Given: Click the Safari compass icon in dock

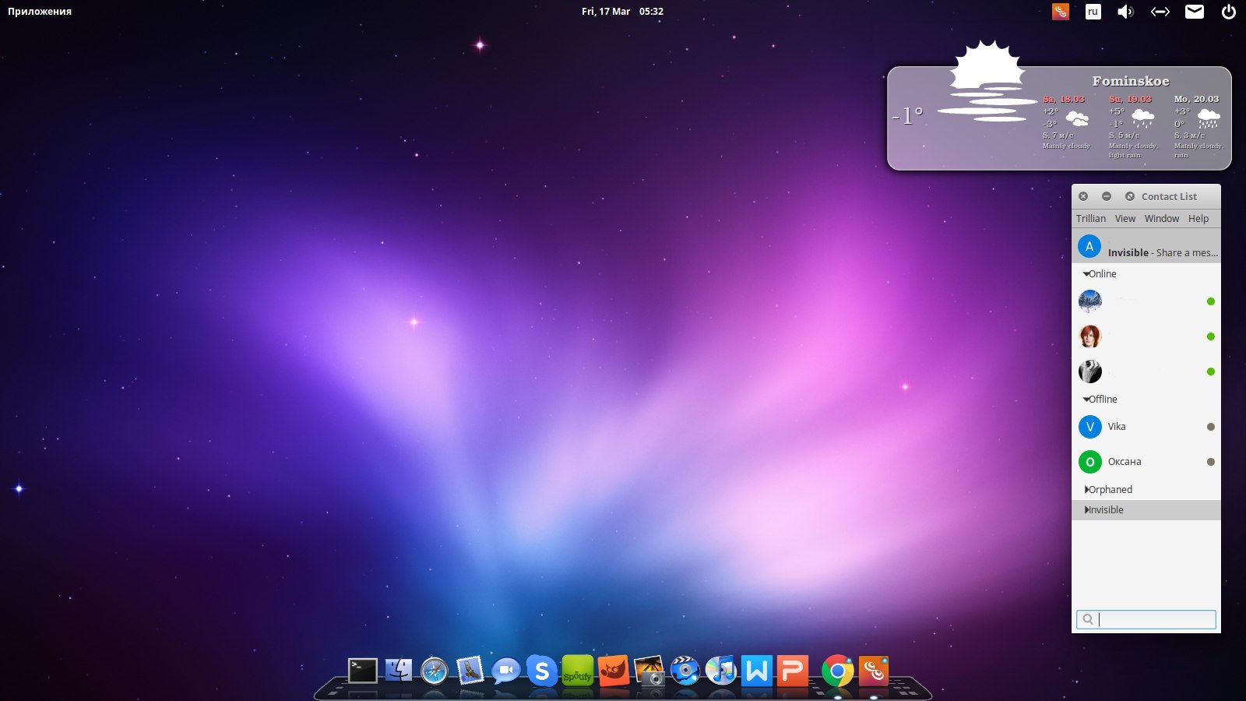Looking at the screenshot, I should [x=434, y=671].
